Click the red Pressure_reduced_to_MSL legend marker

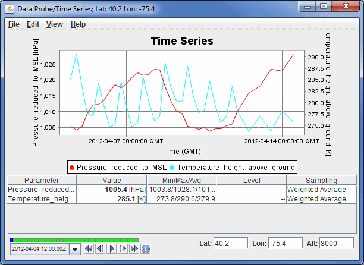[x=71, y=168]
